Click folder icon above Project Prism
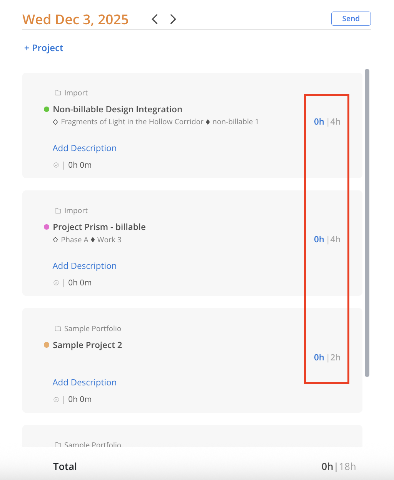 pos(58,211)
